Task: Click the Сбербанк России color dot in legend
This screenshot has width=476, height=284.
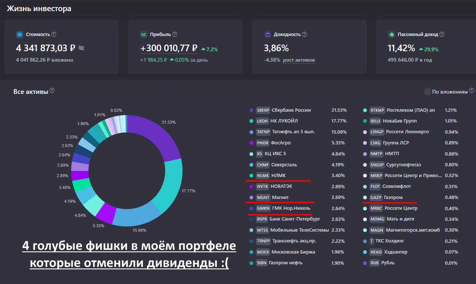Action: click(x=251, y=110)
